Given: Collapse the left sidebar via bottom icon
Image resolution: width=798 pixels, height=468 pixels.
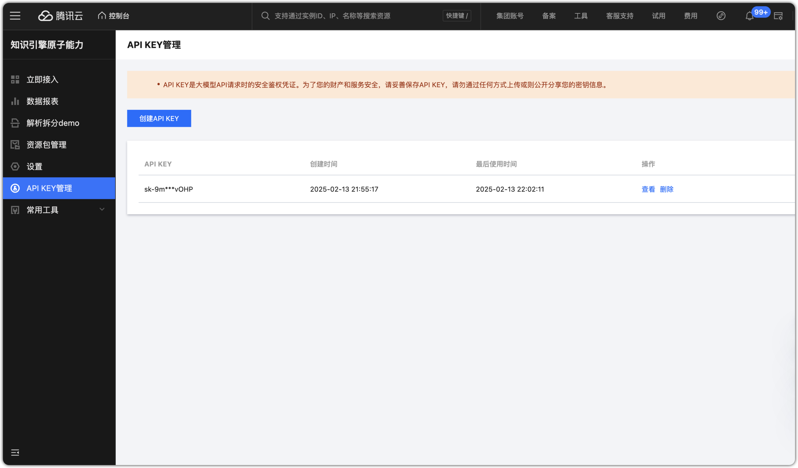Looking at the screenshot, I should 15,453.
